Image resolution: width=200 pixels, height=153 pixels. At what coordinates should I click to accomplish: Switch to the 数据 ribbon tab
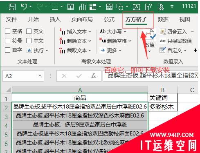pos(163,19)
